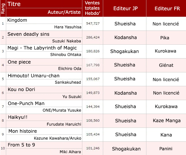Click Kodansha in the Kou no Dori row
This screenshot has height=155, width=186.
click(x=126, y=93)
